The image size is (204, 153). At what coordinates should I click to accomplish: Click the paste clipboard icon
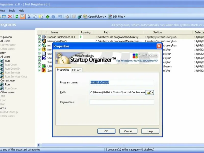coord(41,17)
